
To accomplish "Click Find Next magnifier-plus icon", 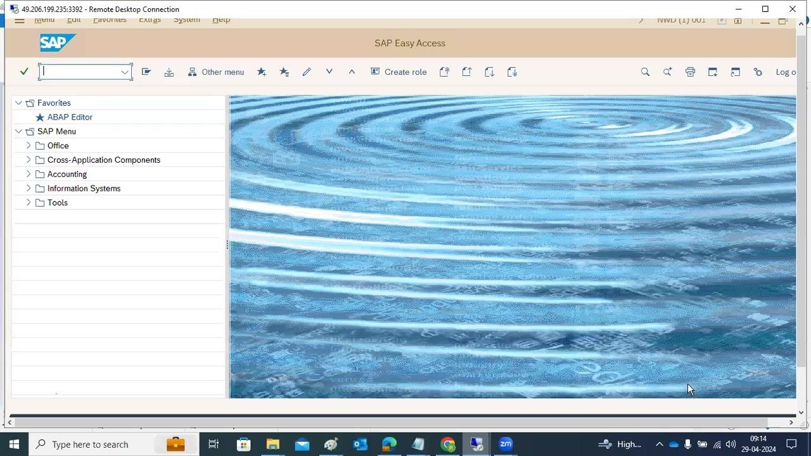I will pyautogui.click(x=668, y=72).
